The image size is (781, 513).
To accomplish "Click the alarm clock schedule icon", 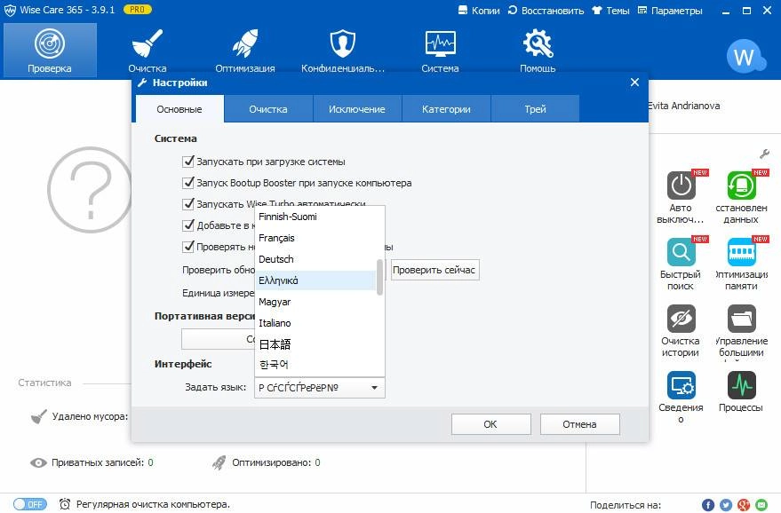I will pos(65,504).
